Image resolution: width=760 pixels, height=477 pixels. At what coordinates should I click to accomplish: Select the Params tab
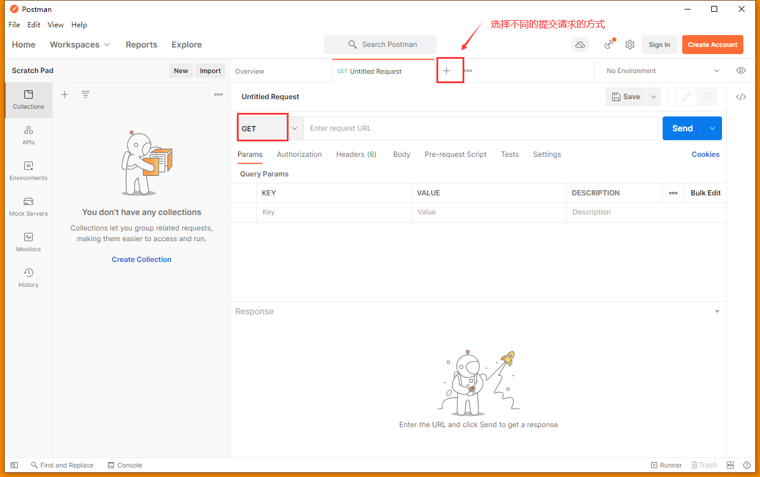tap(250, 154)
